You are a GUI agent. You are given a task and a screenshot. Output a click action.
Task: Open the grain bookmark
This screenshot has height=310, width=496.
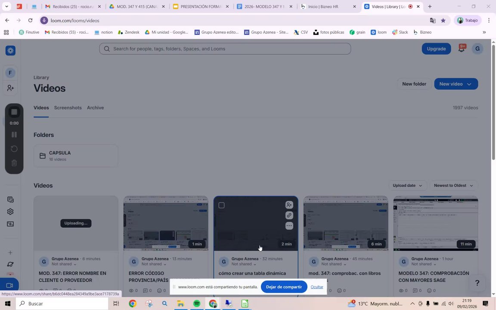(357, 32)
